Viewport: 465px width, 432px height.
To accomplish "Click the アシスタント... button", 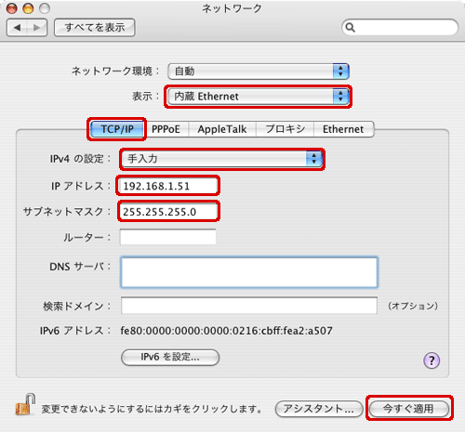I will click(x=319, y=409).
